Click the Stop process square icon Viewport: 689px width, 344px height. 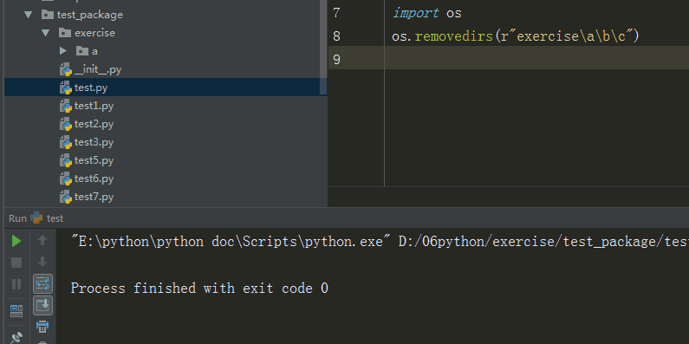click(16, 263)
